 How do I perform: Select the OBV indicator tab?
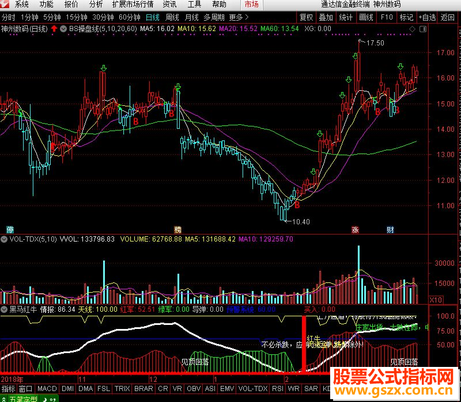tap(194, 389)
